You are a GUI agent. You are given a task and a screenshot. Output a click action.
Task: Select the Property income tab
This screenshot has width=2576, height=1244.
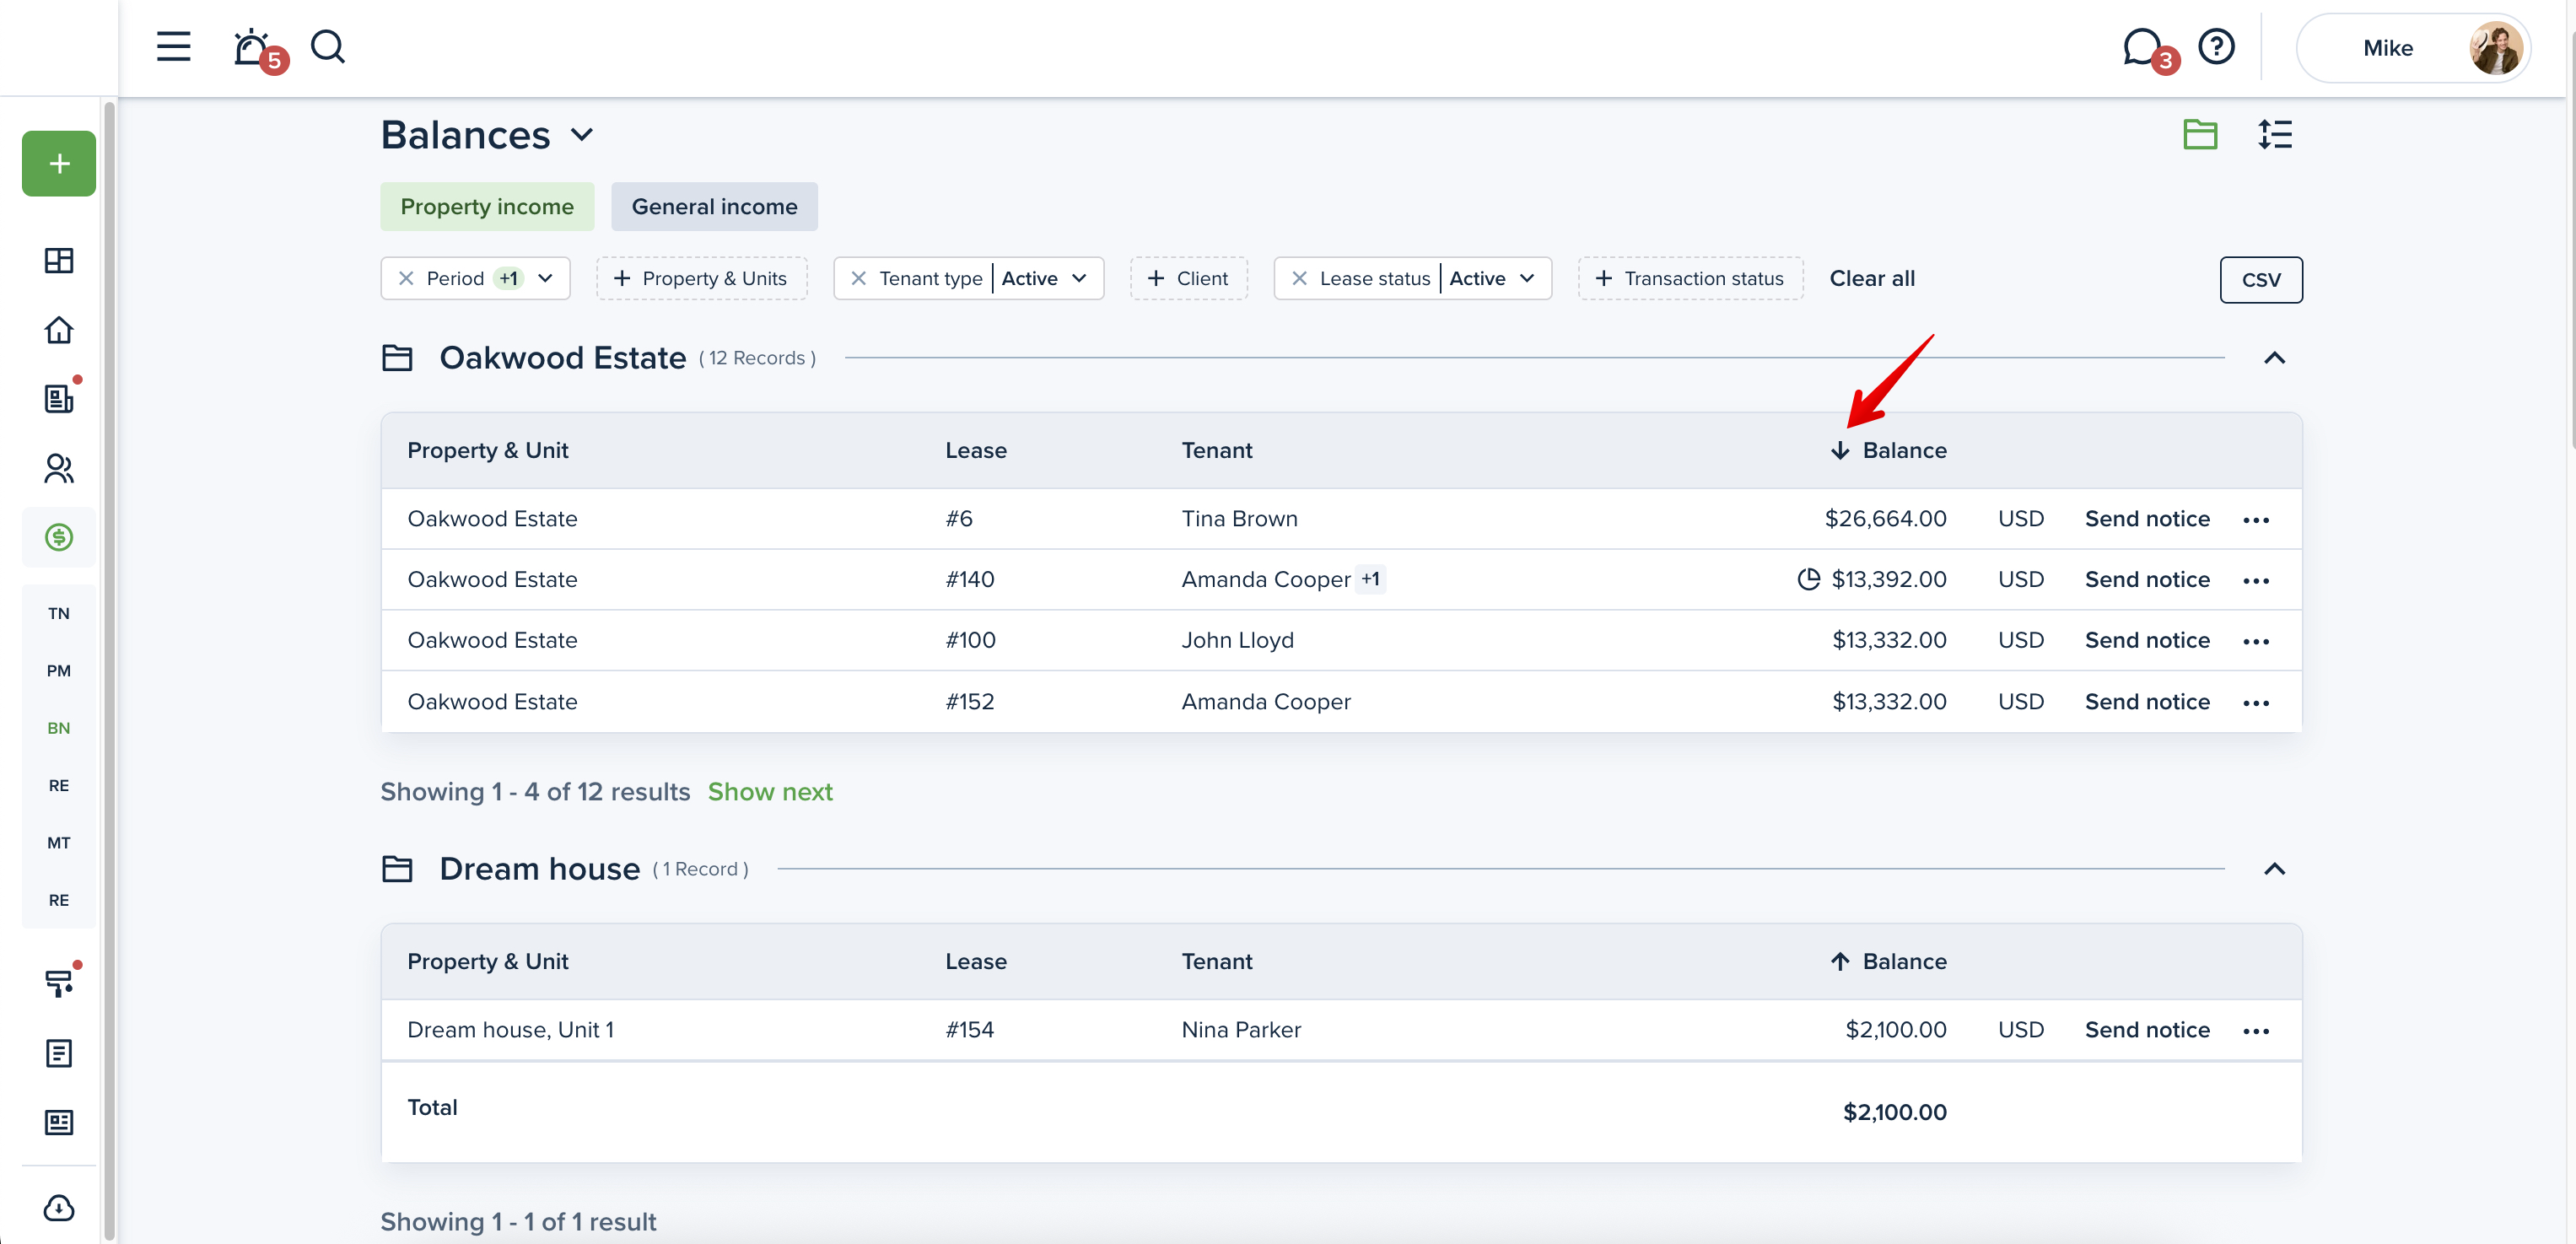[487, 207]
